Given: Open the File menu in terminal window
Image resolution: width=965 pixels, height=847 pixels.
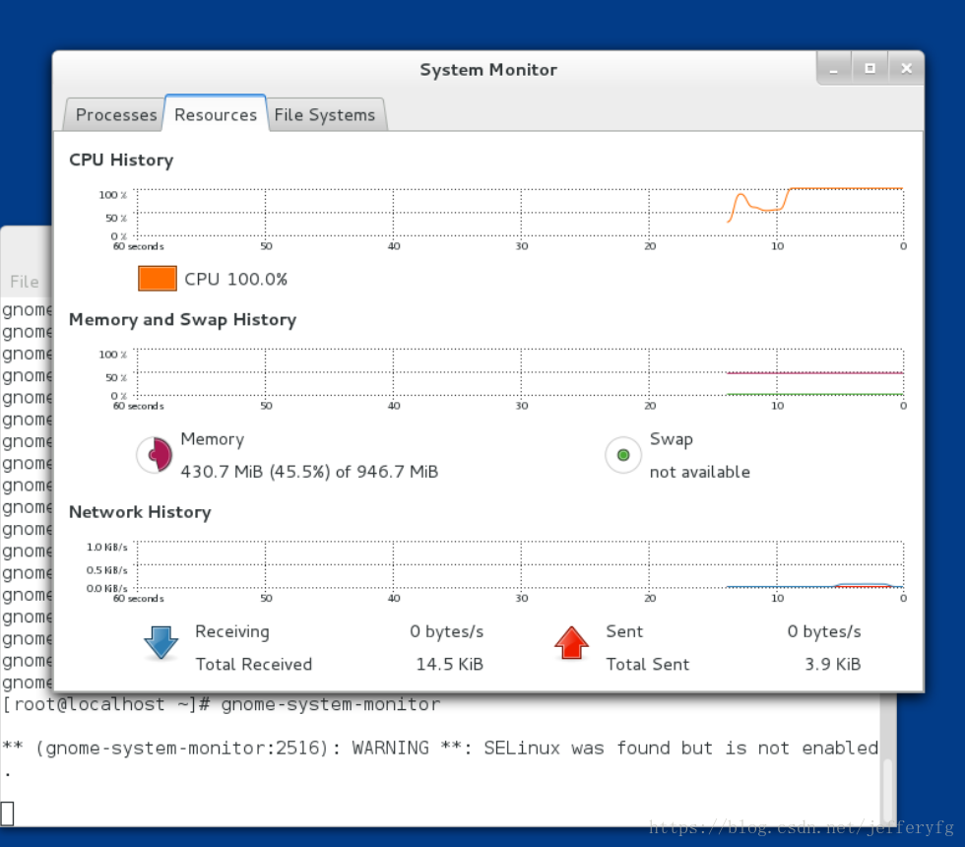Looking at the screenshot, I should [x=24, y=282].
